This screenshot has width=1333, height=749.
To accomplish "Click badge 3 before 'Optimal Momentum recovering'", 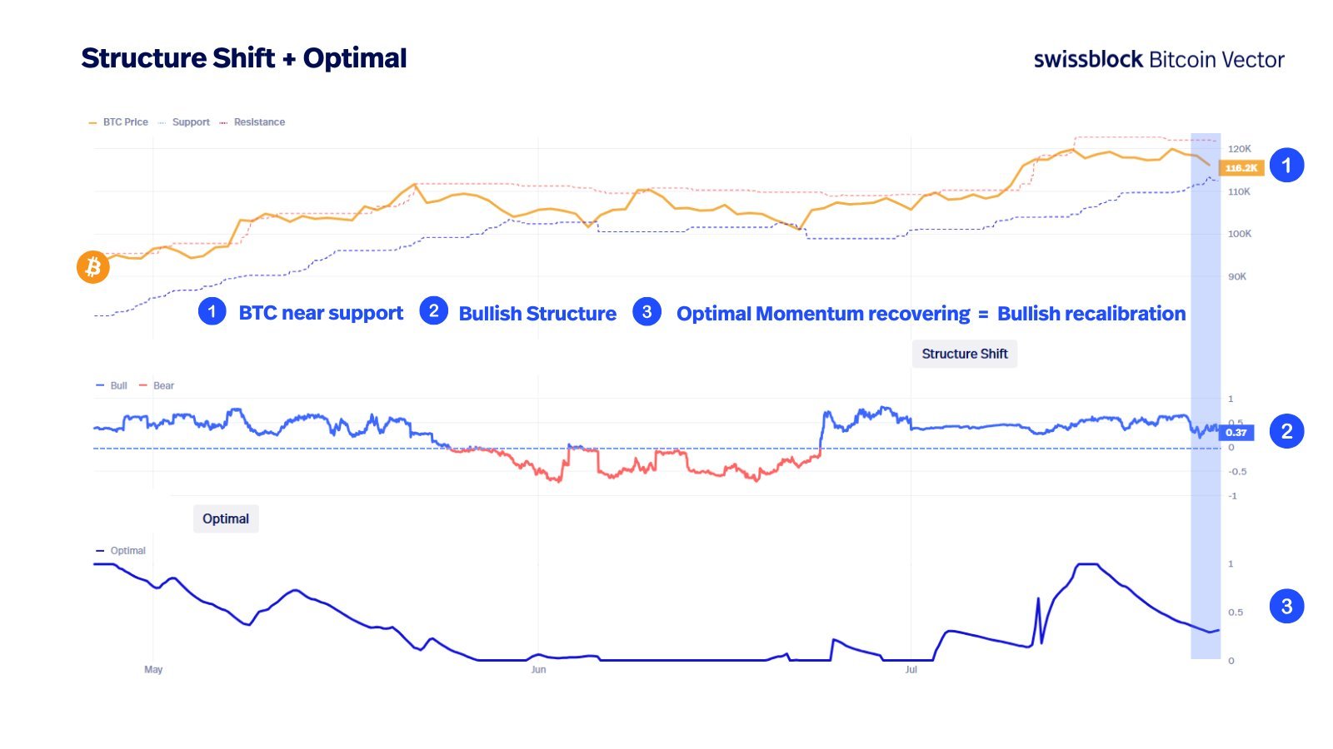I will (x=647, y=312).
